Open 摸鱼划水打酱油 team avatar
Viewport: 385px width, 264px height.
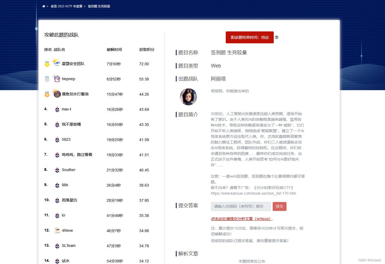click(x=57, y=93)
